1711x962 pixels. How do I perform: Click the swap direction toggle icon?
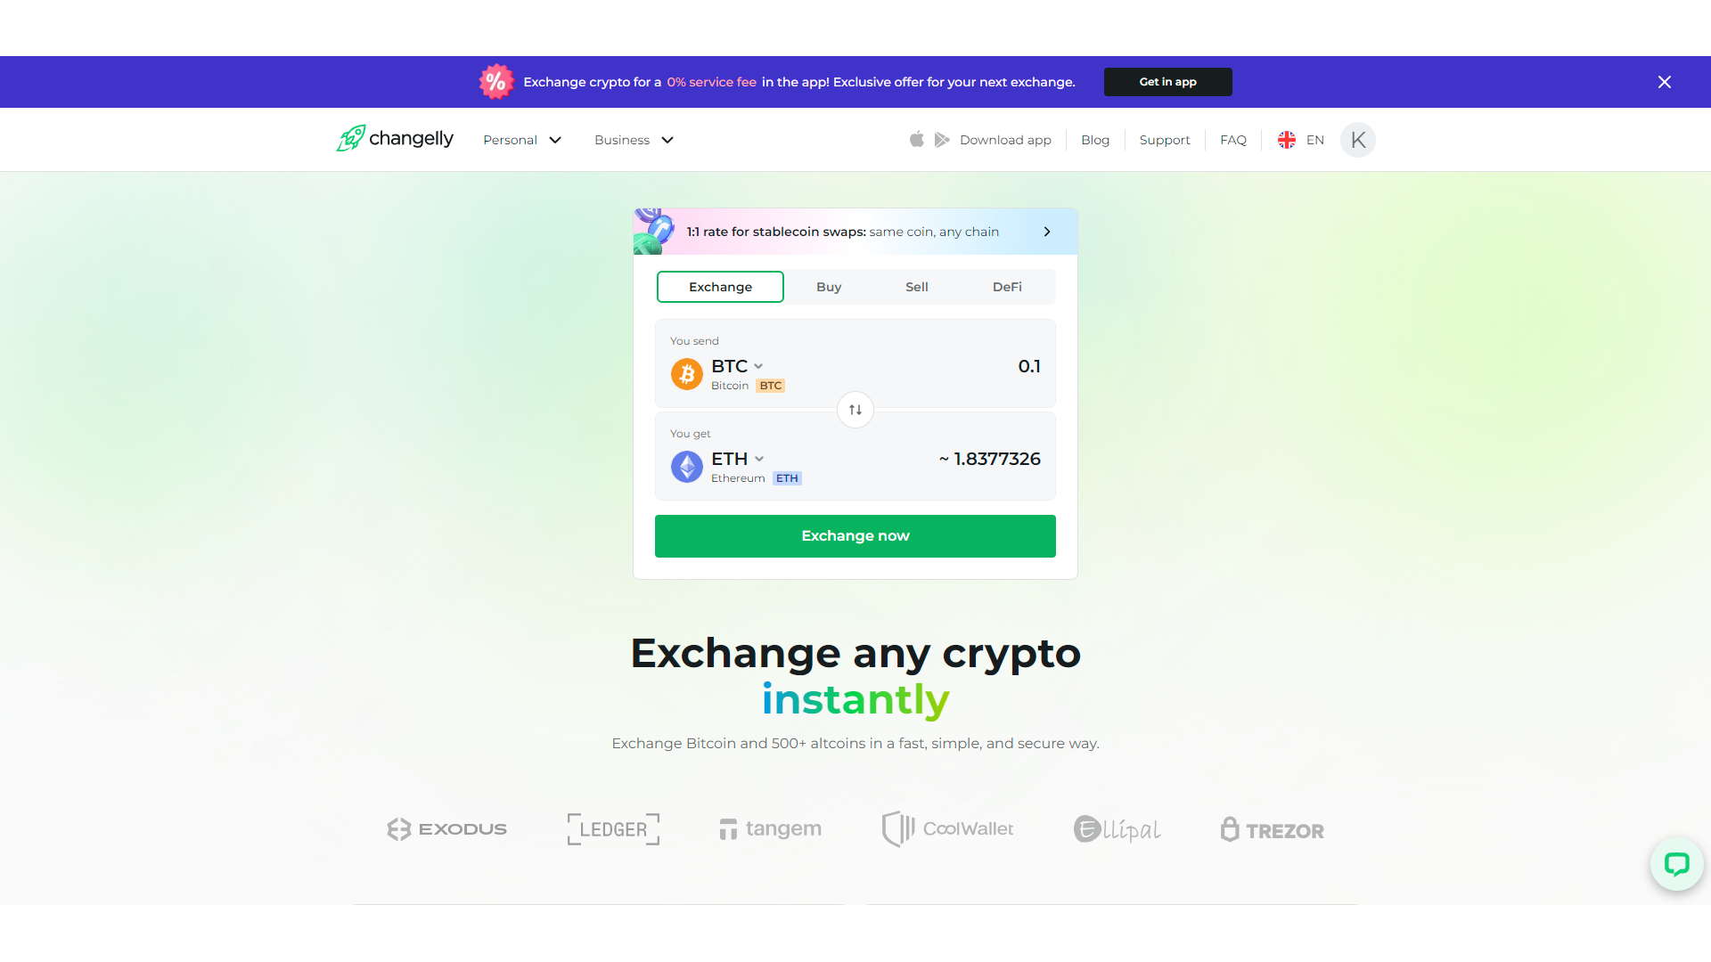(x=855, y=409)
